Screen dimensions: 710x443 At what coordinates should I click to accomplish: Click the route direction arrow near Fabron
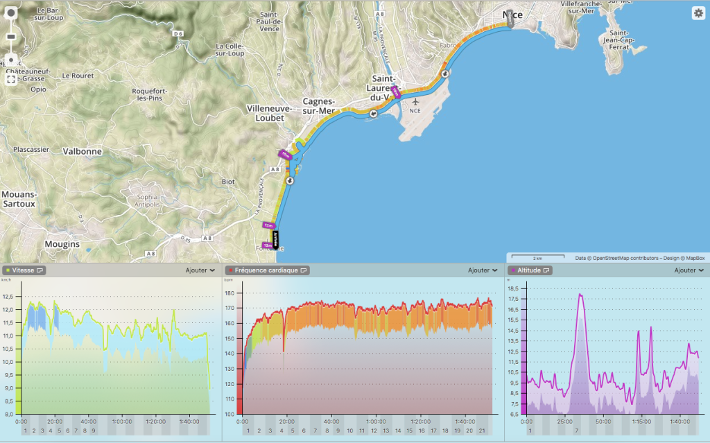[x=444, y=73]
